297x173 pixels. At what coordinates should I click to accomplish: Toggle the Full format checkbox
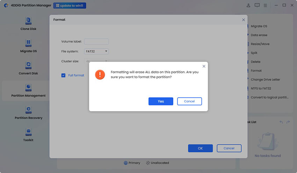(63, 75)
